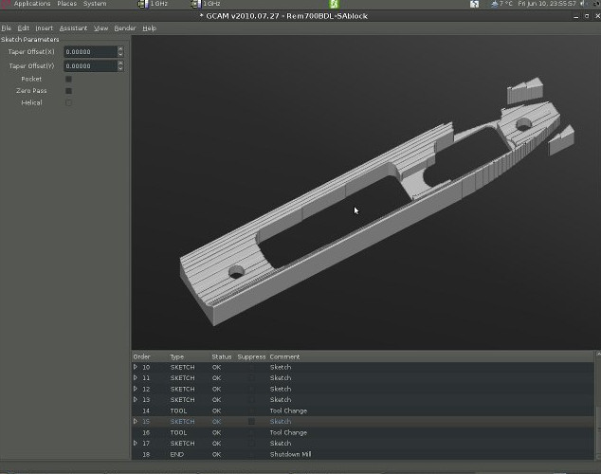This screenshot has width=601, height=474.
Task: Open the Insert menu
Action: tap(44, 28)
